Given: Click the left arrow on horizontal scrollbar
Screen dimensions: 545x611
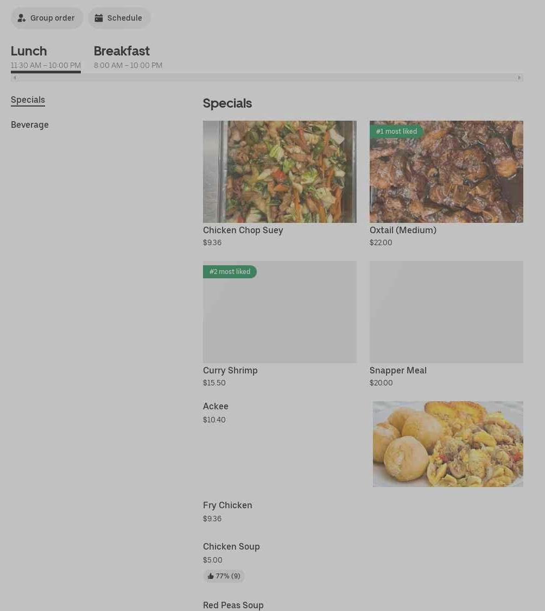Looking at the screenshot, I should point(15,78).
